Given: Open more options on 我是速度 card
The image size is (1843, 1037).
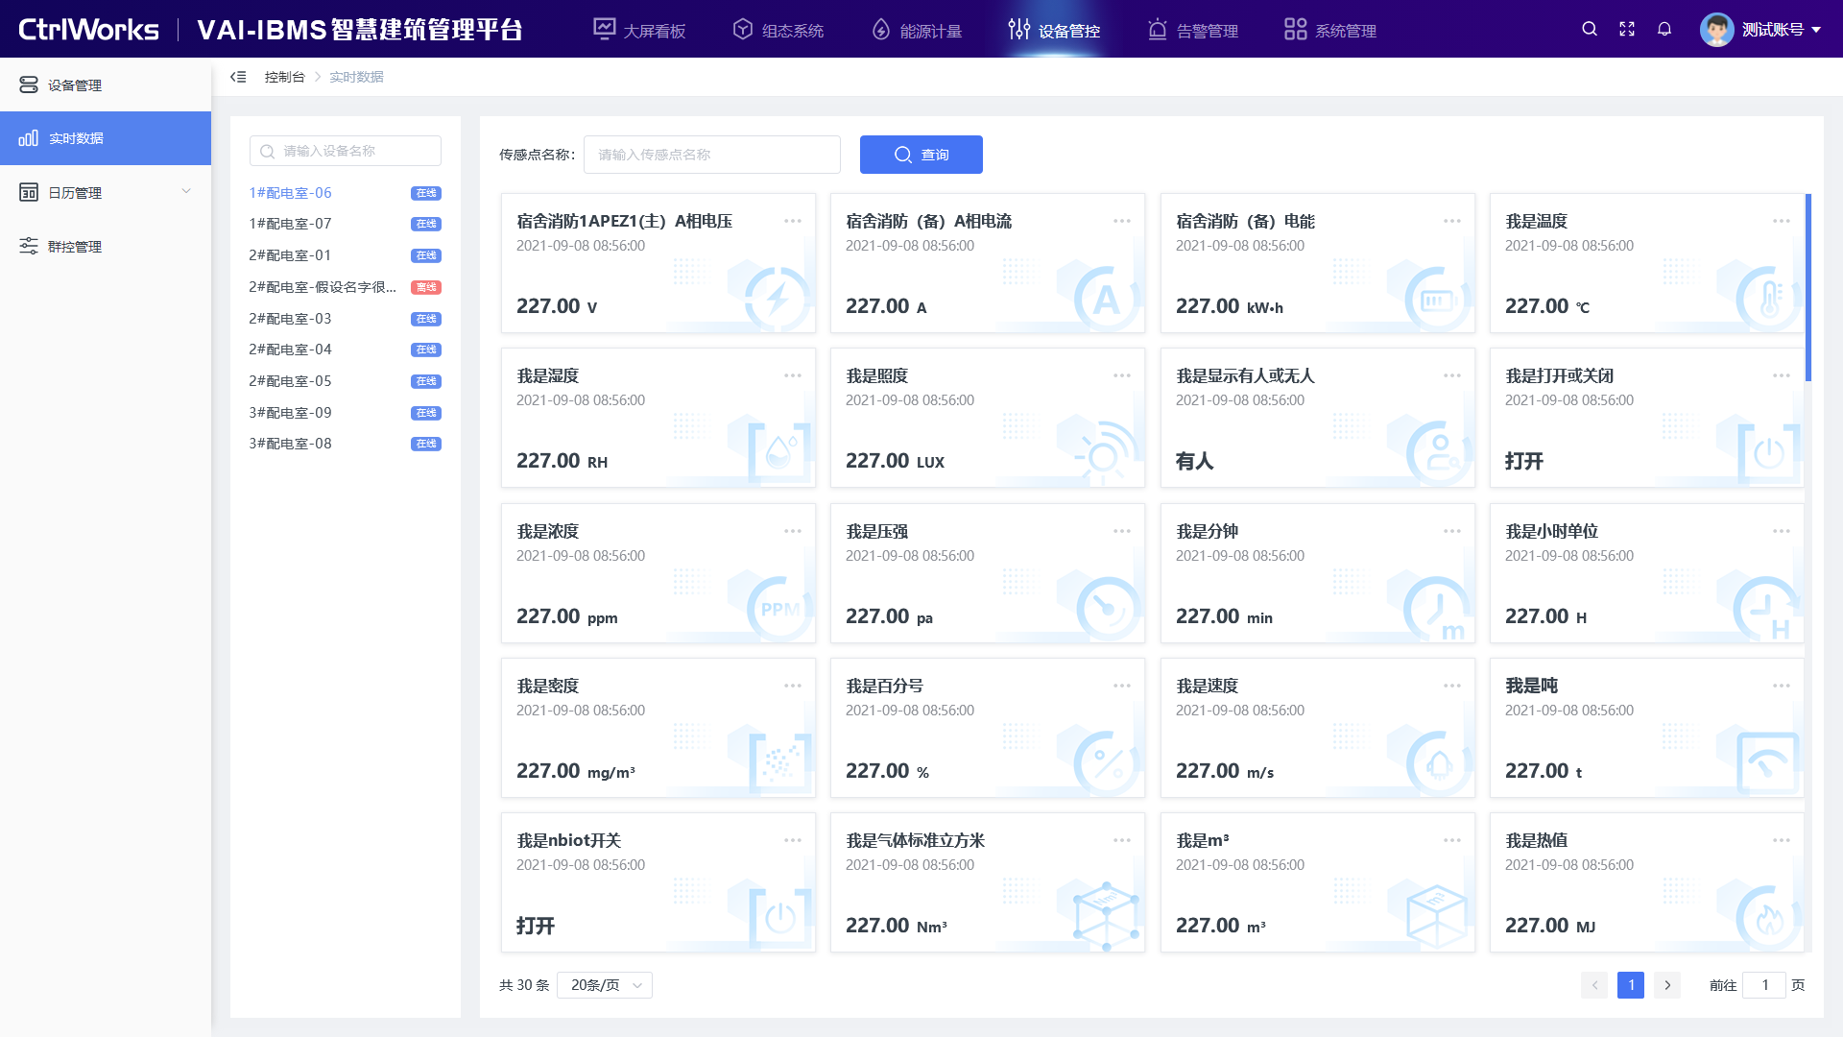Looking at the screenshot, I should (1452, 686).
